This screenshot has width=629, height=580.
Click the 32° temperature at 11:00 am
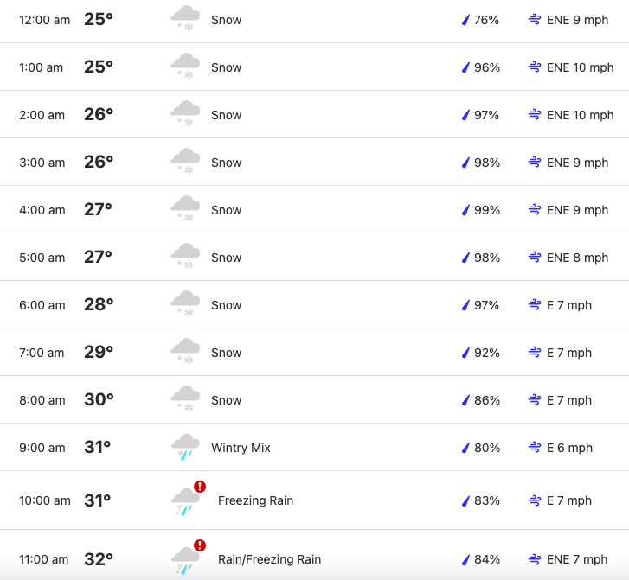tap(99, 559)
